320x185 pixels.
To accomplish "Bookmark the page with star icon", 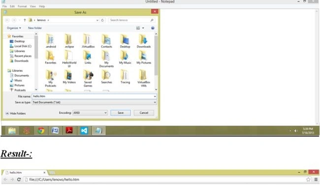I will 308,180.
